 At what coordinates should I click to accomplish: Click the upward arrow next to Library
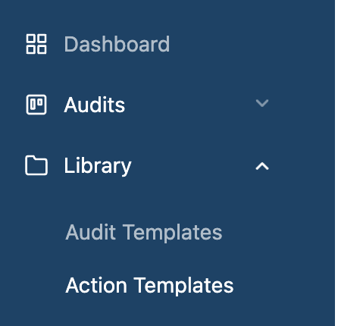point(262,166)
